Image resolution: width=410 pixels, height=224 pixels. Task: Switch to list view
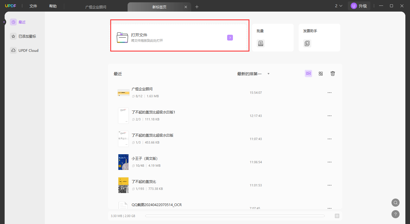(308, 74)
